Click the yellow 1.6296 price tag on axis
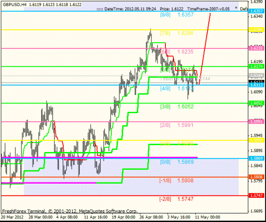 click(x=256, y=30)
